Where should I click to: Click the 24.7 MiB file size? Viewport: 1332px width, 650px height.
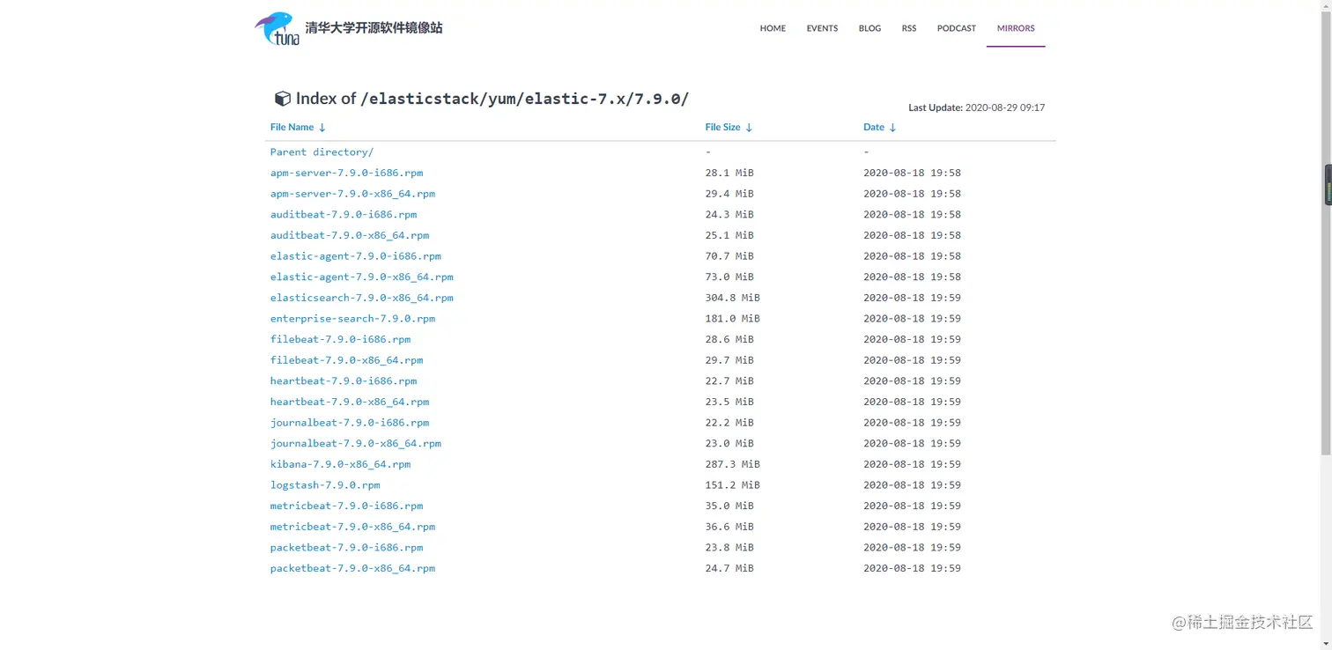click(729, 569)
